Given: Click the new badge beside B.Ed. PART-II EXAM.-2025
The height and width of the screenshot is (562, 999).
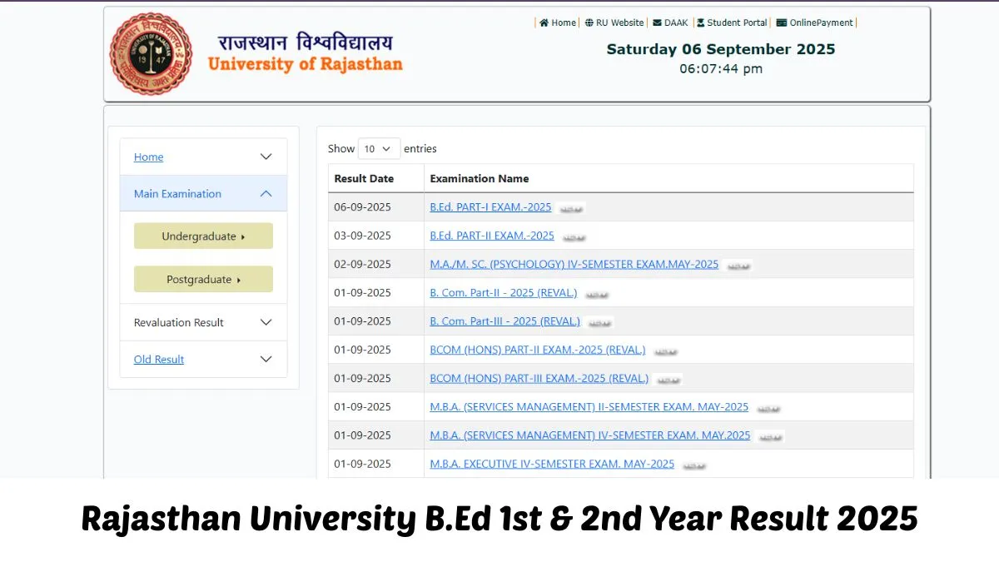Looking at the screenshot, I should tap(574, 237).
